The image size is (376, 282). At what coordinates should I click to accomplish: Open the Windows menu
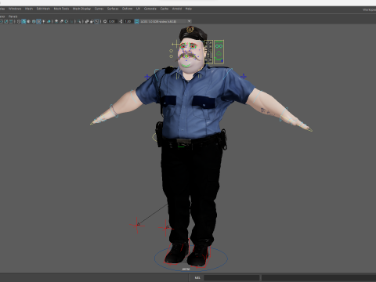tap(15, 9)
